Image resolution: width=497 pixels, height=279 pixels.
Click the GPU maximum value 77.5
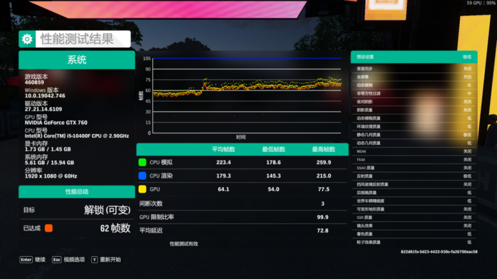(324, 189)
